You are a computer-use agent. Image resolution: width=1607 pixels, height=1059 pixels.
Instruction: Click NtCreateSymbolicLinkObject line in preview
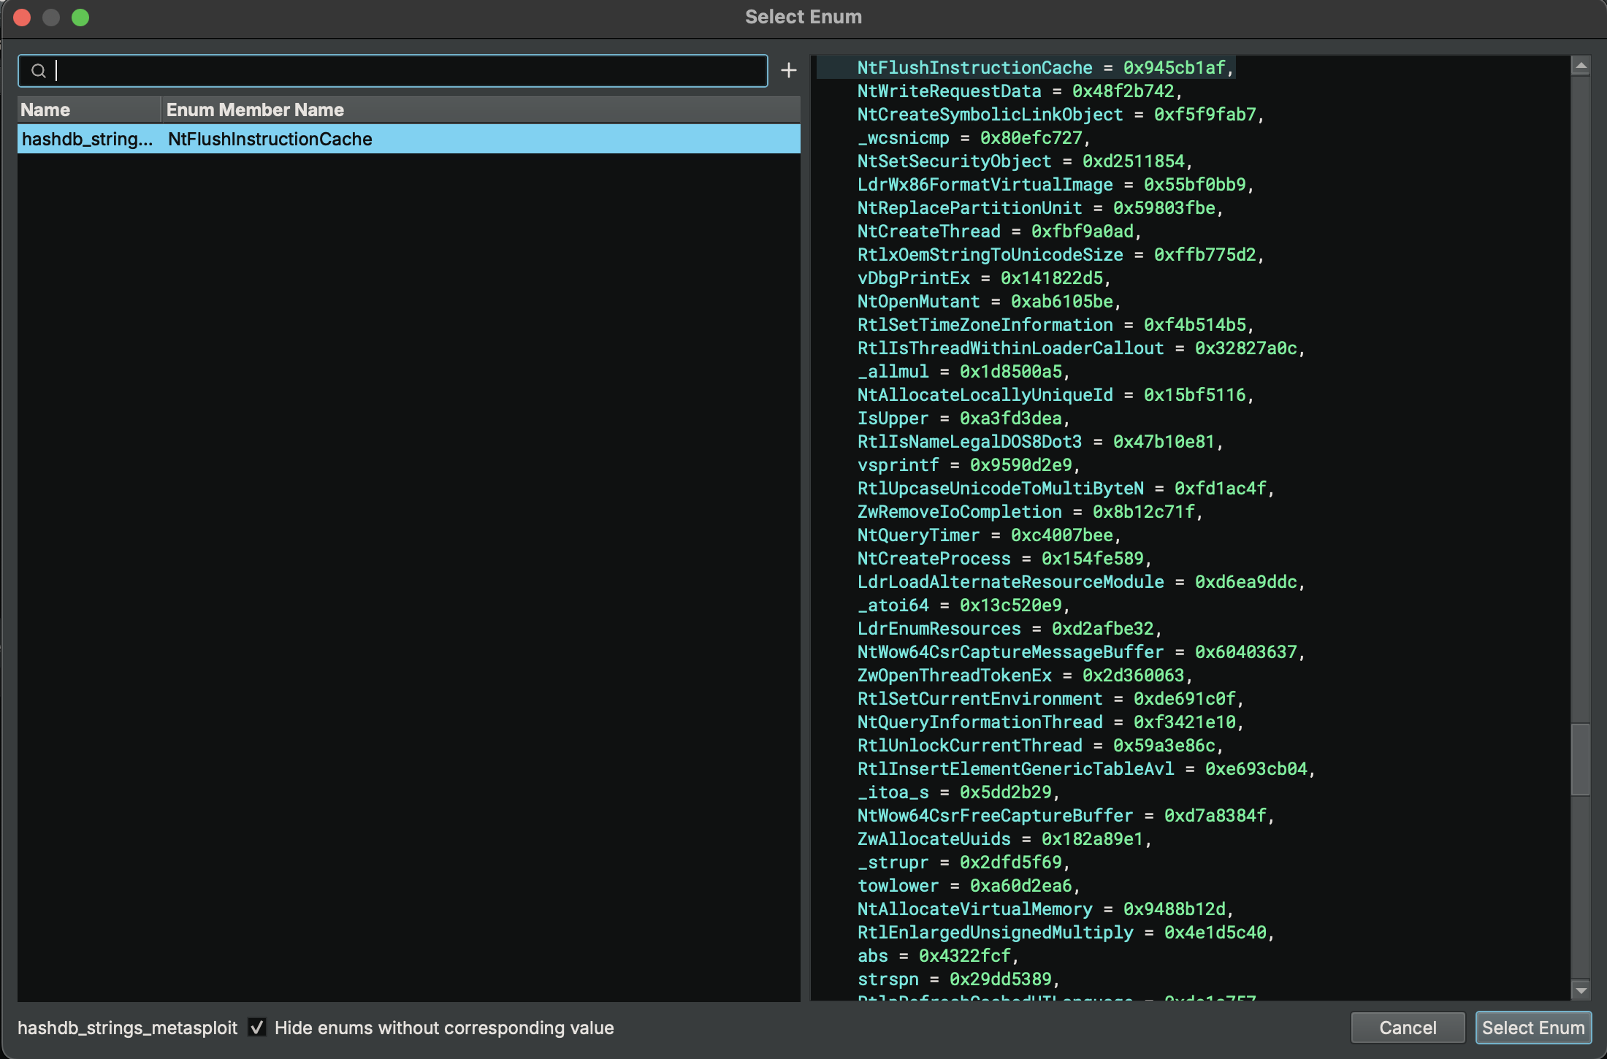(x=1061, y=114)
